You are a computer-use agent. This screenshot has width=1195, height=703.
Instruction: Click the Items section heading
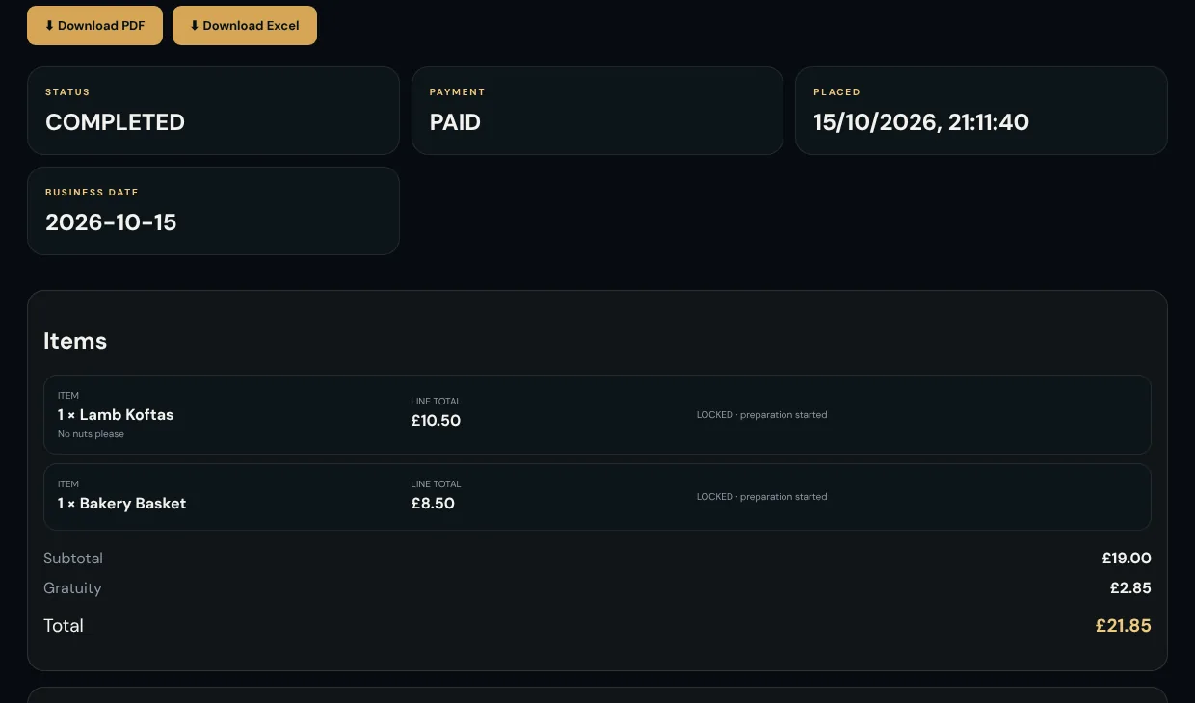pyautogui.click(x=75, y=341)
